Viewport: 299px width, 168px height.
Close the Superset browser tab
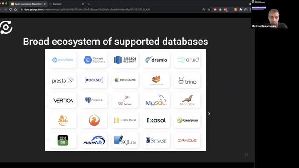[x=83, y=4]
